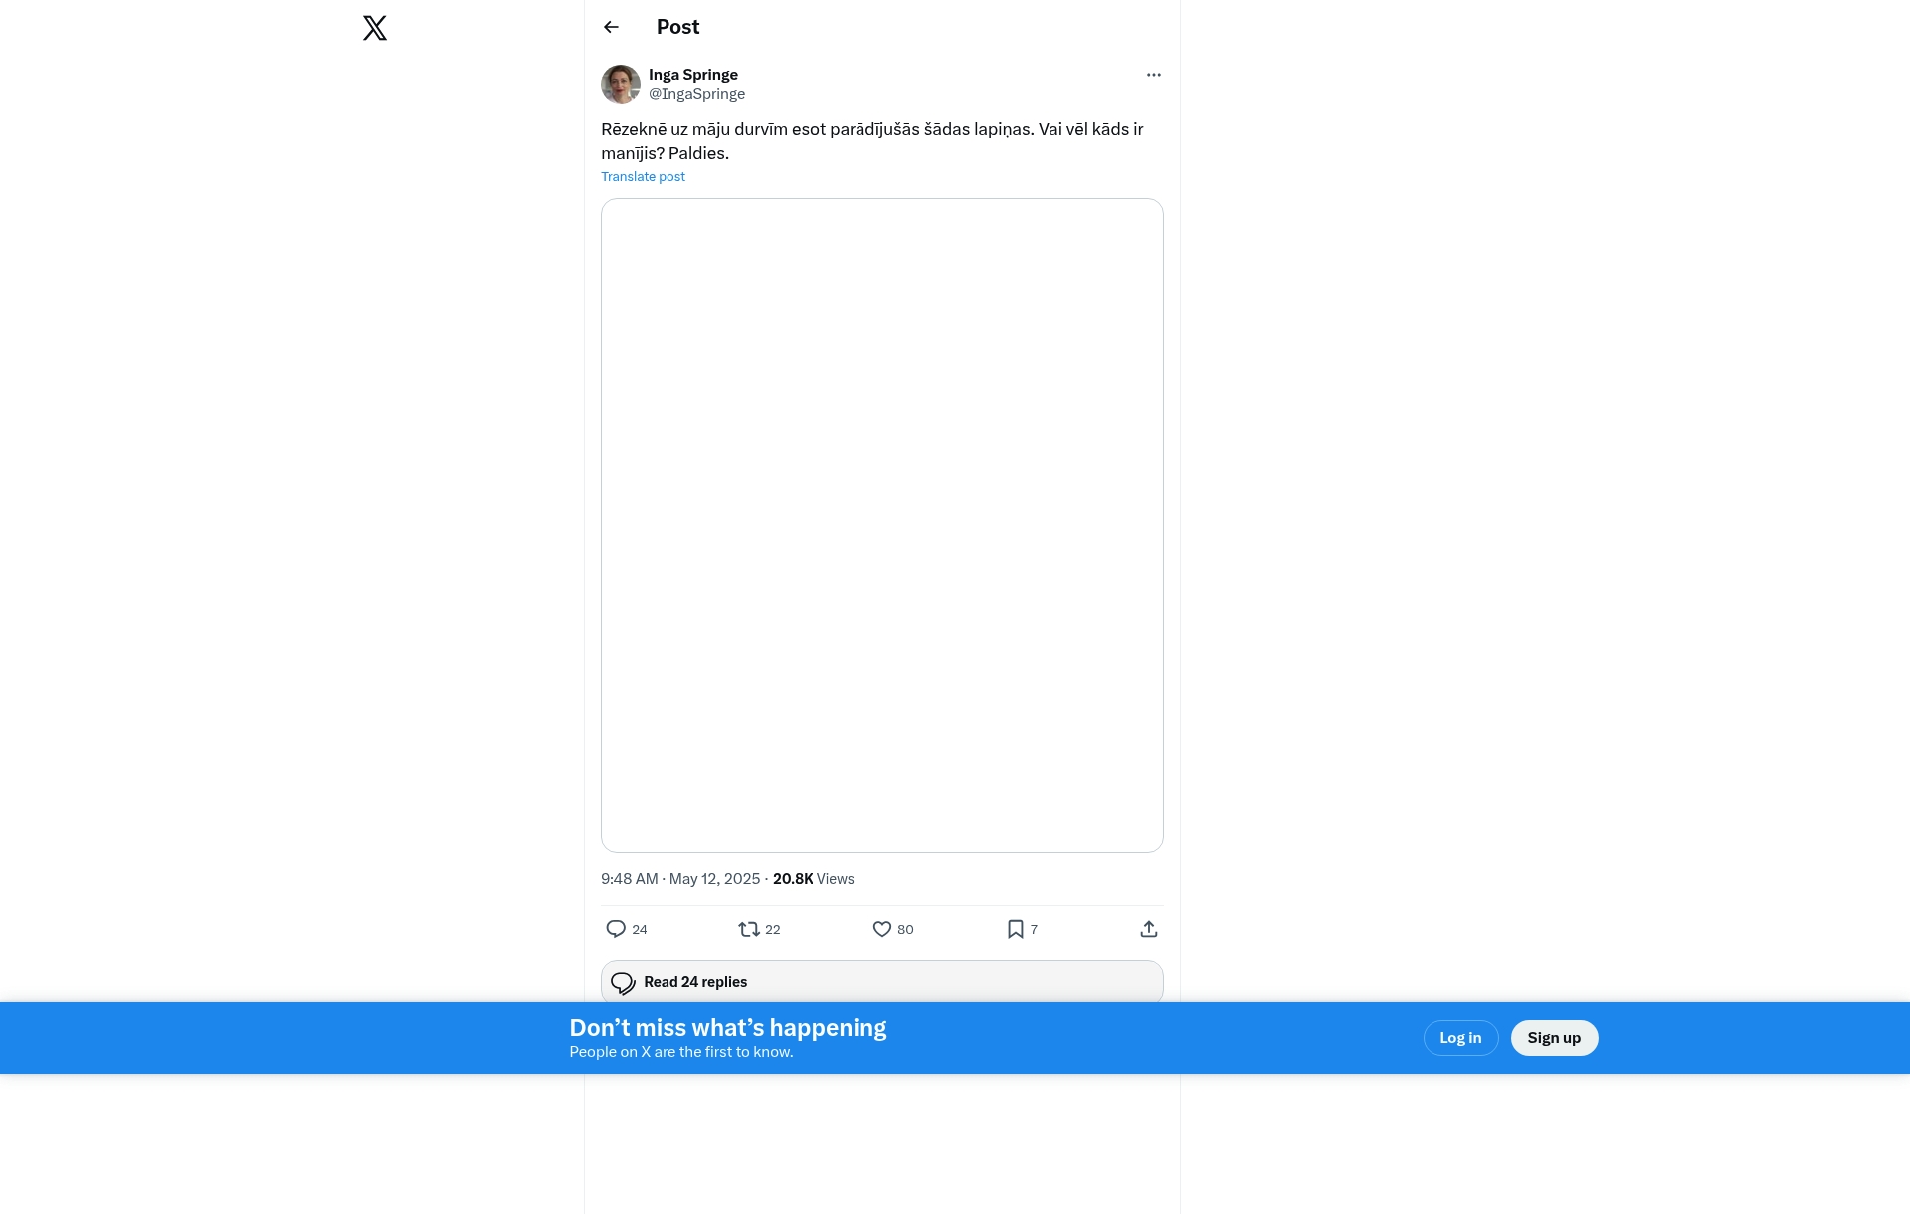Click Translate post link
This screenshot has width=1910, height=1214.
643,177
